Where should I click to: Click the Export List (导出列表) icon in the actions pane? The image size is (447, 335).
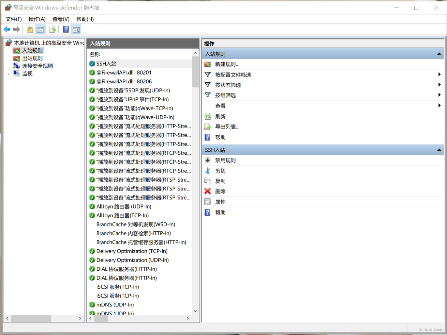(208, 127)
